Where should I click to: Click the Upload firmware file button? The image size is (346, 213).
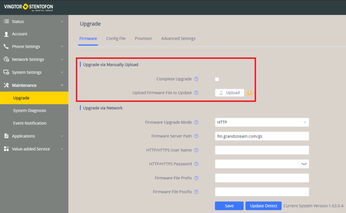pyautogui.click(x=230, y=93)
